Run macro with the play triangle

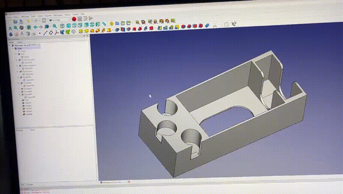coord(91,18)
